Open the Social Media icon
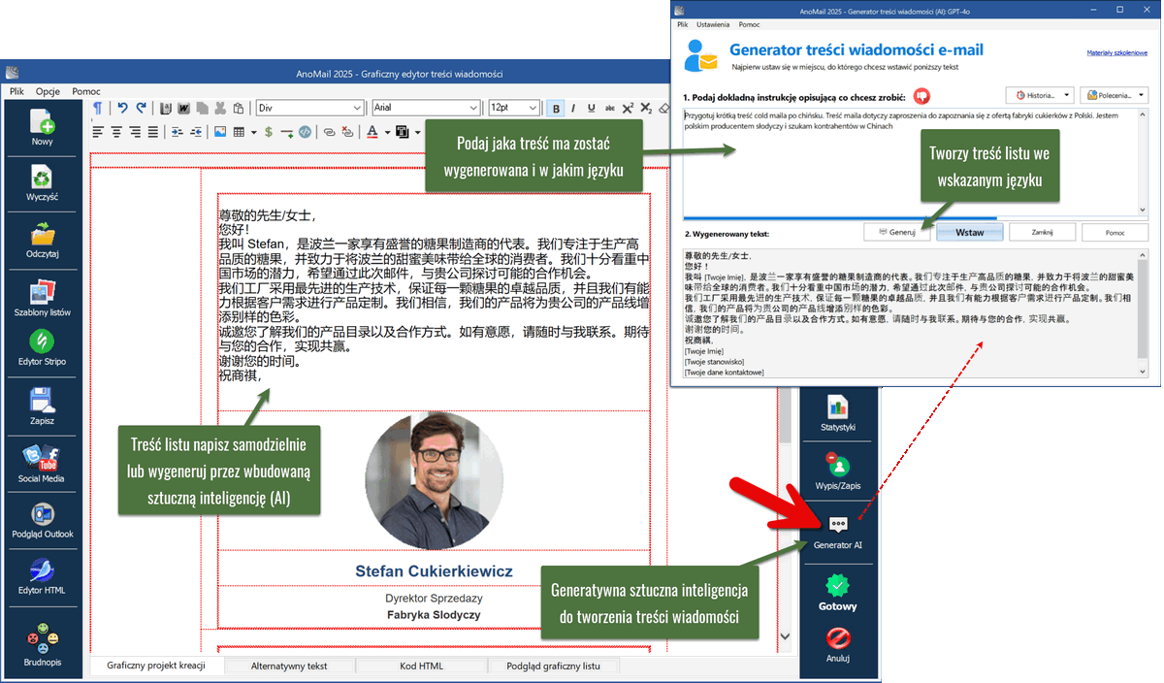 (x=43, y=456)
